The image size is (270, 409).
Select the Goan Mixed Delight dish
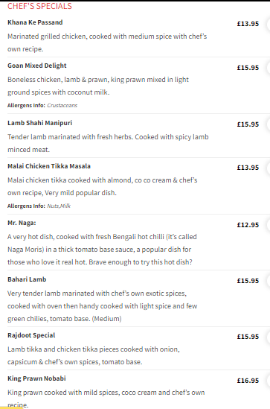pos(37,66)
